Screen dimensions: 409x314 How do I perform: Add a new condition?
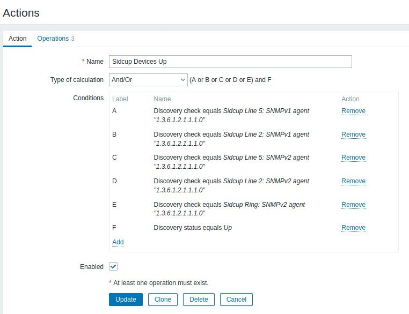point(118,242)
